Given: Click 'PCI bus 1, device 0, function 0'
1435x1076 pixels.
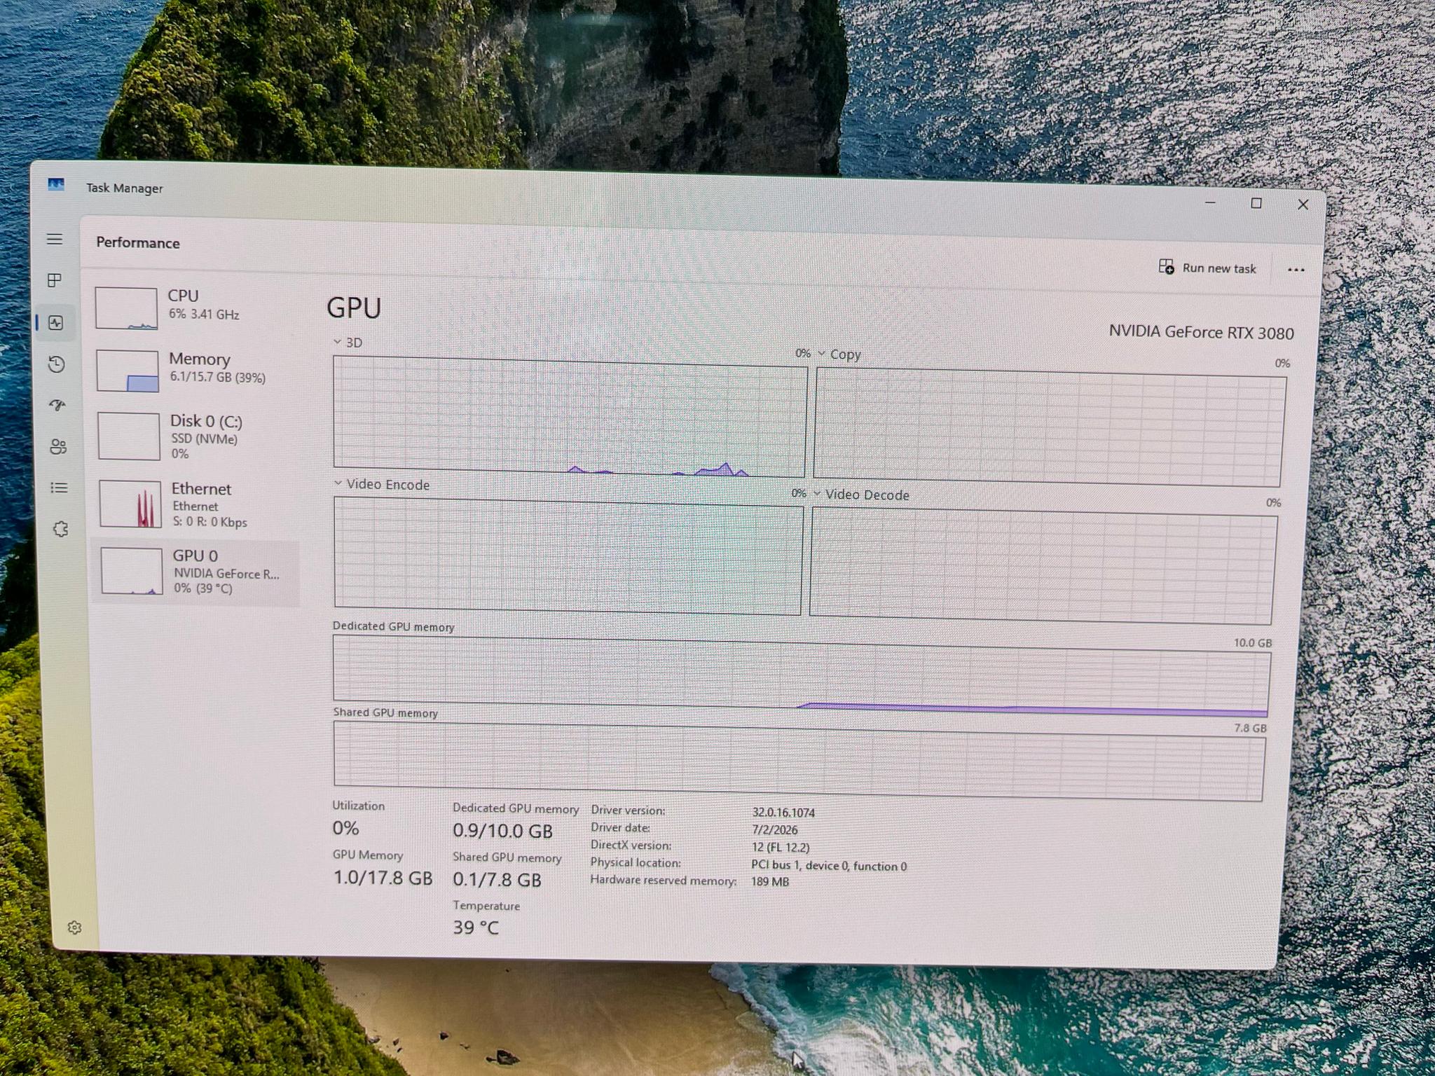Looking at the screenshot, I should (x=829, y=866).
